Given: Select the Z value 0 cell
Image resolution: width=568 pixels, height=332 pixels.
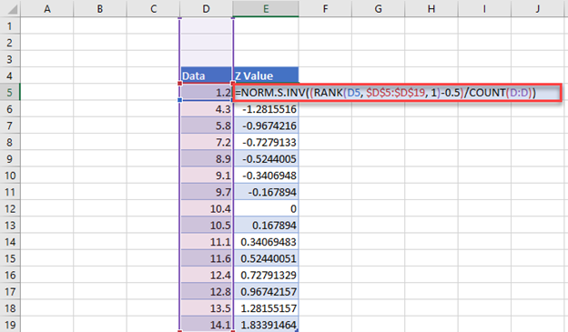Looking at the screenshot, I should click(266, 208).
